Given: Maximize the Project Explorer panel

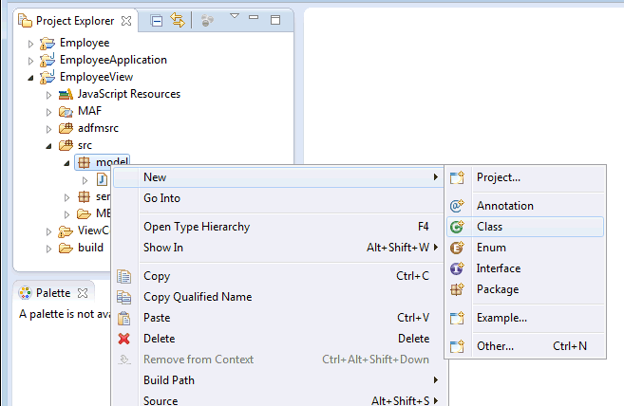Looking at the screenshot, I should [275, 20].
